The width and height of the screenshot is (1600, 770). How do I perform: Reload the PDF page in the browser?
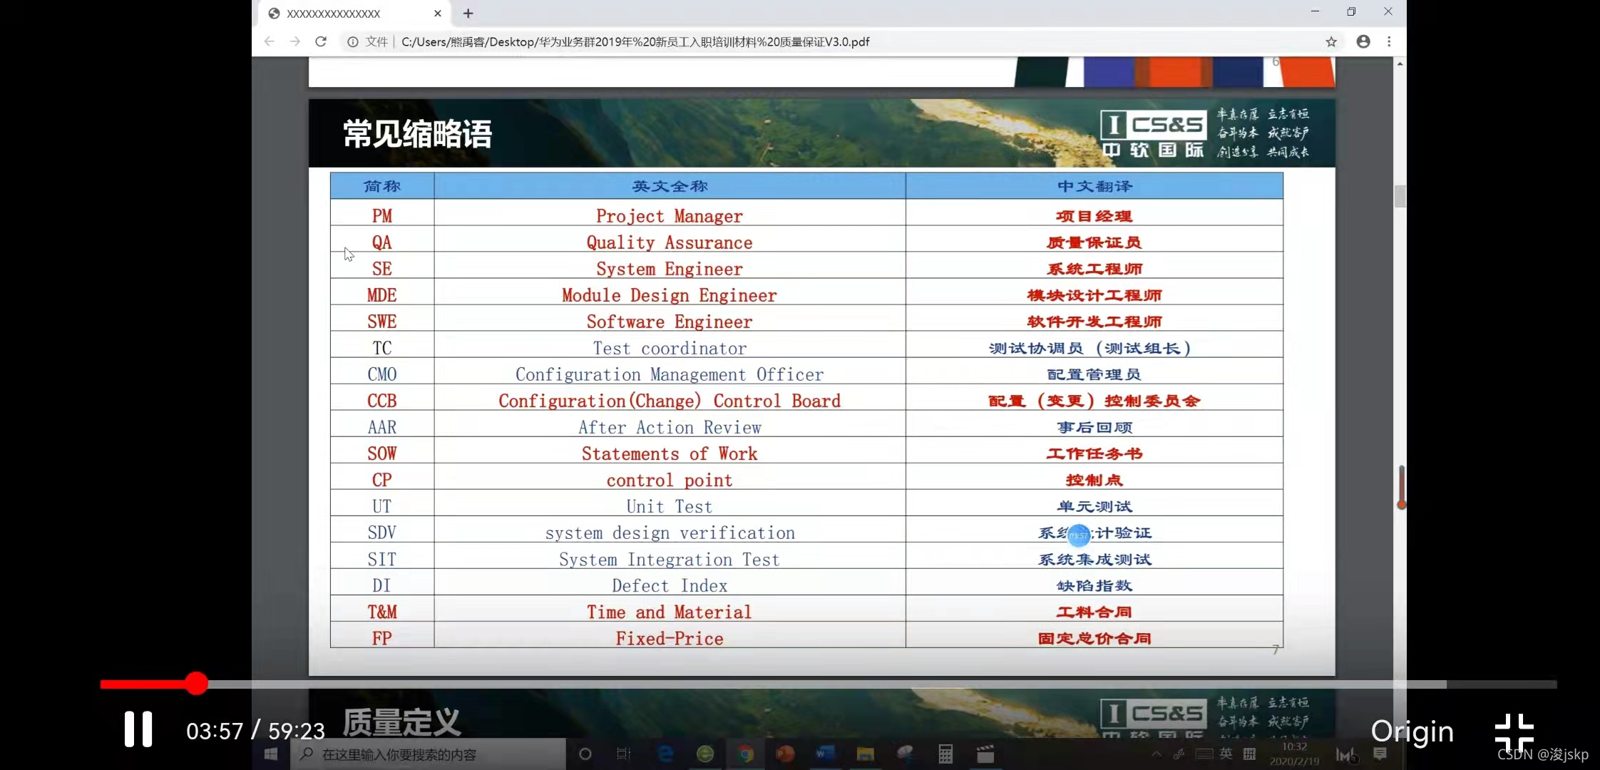(321, 41)
